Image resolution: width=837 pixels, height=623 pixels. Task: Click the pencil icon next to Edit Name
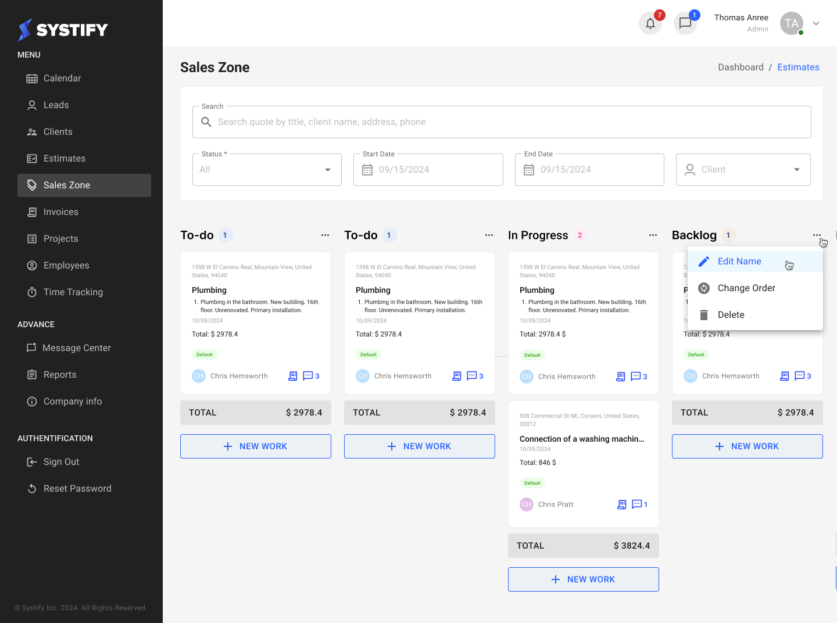click(x=704, y=261)
